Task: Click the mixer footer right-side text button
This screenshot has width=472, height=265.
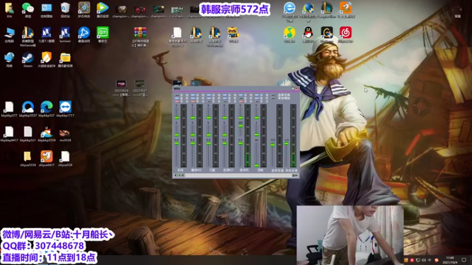Action: click(x=295, y=175)
